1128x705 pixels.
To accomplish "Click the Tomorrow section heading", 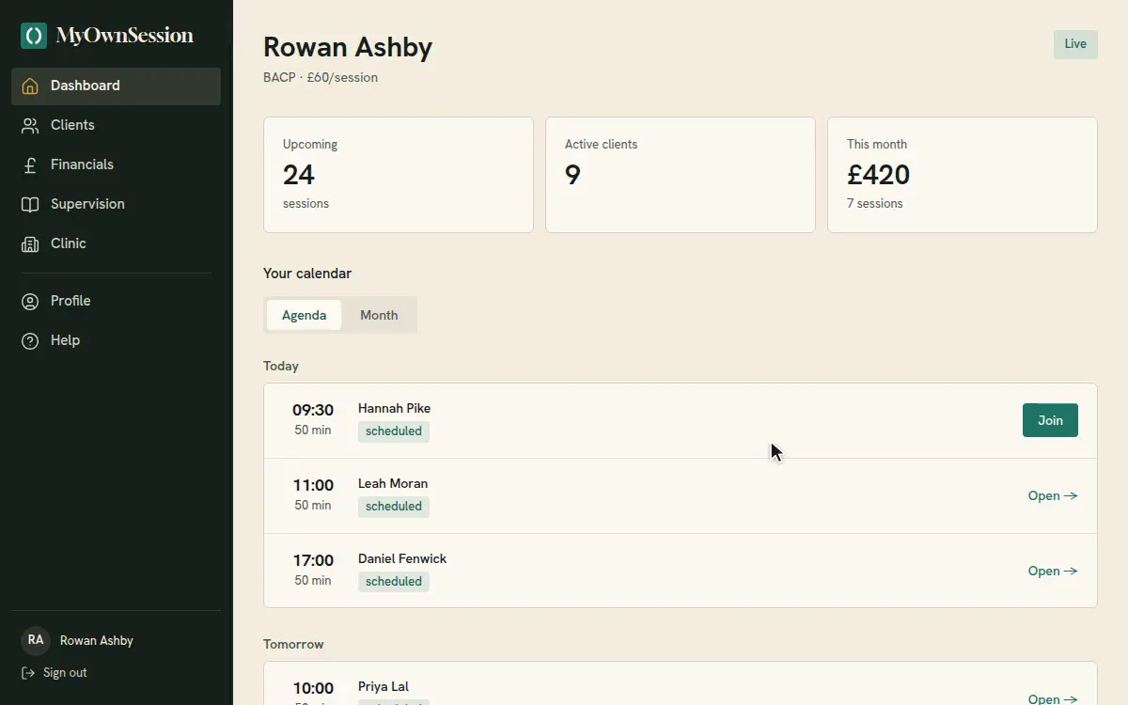I will pyautogui.click(x=293, y=644).
